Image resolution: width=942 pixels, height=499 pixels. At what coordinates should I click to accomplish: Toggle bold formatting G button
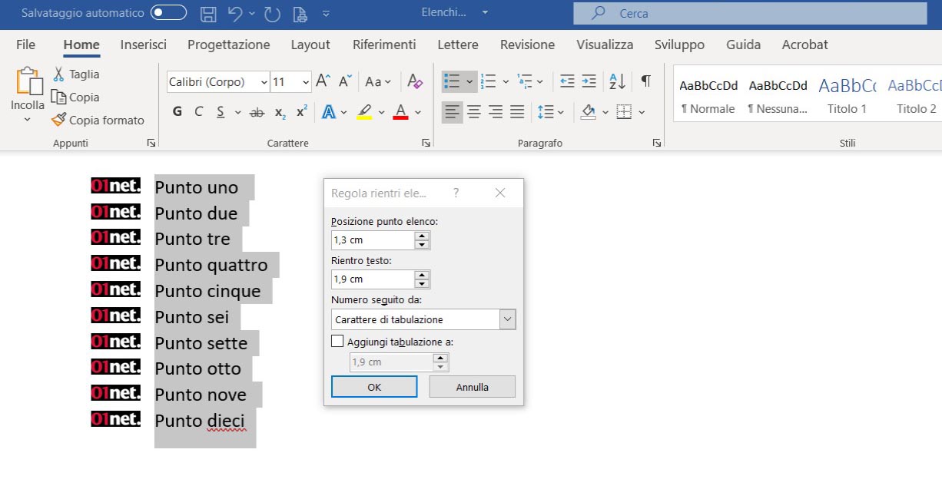pos(177,112)
